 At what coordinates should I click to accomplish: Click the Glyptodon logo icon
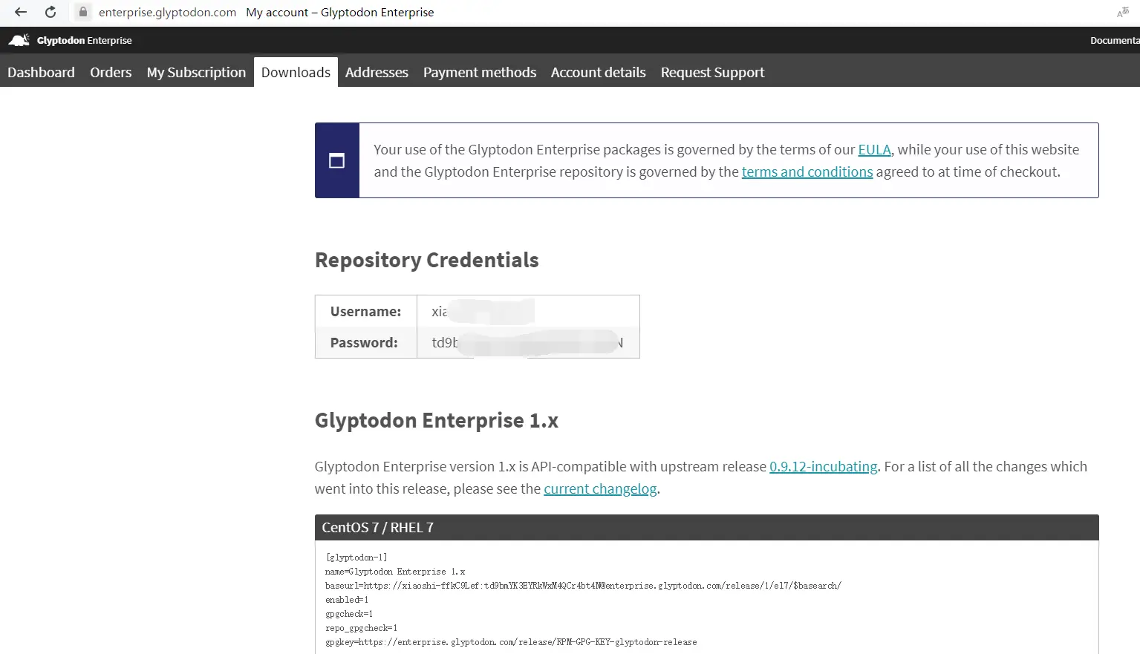(19, 40)
